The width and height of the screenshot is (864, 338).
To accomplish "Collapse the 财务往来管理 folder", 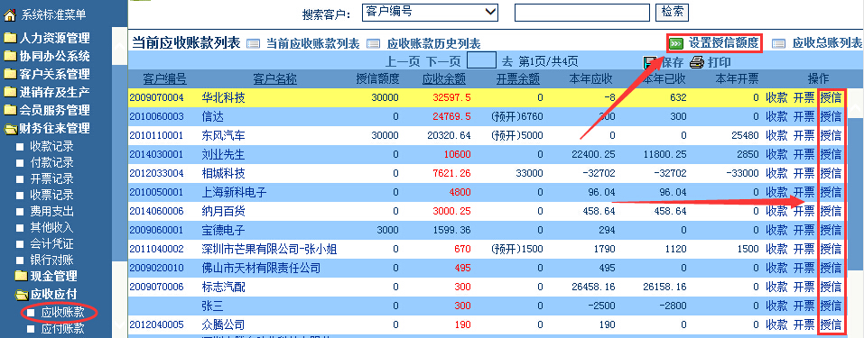I will point(47,128).
